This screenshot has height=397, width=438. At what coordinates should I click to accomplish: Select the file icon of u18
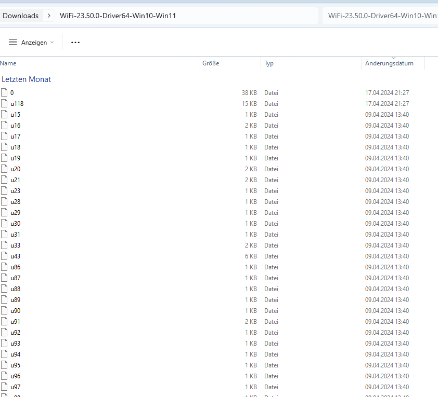[x=4, y=147]
